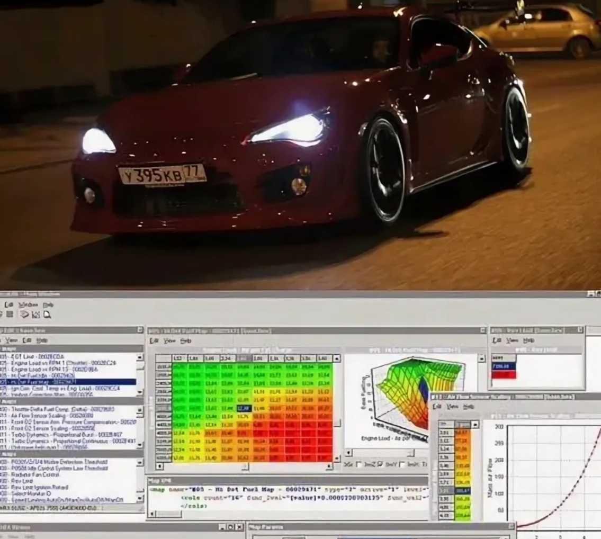This screenshot has height=539, width=601.
Task: Close the bottom-left child window
Action: [x=239, y=527]
